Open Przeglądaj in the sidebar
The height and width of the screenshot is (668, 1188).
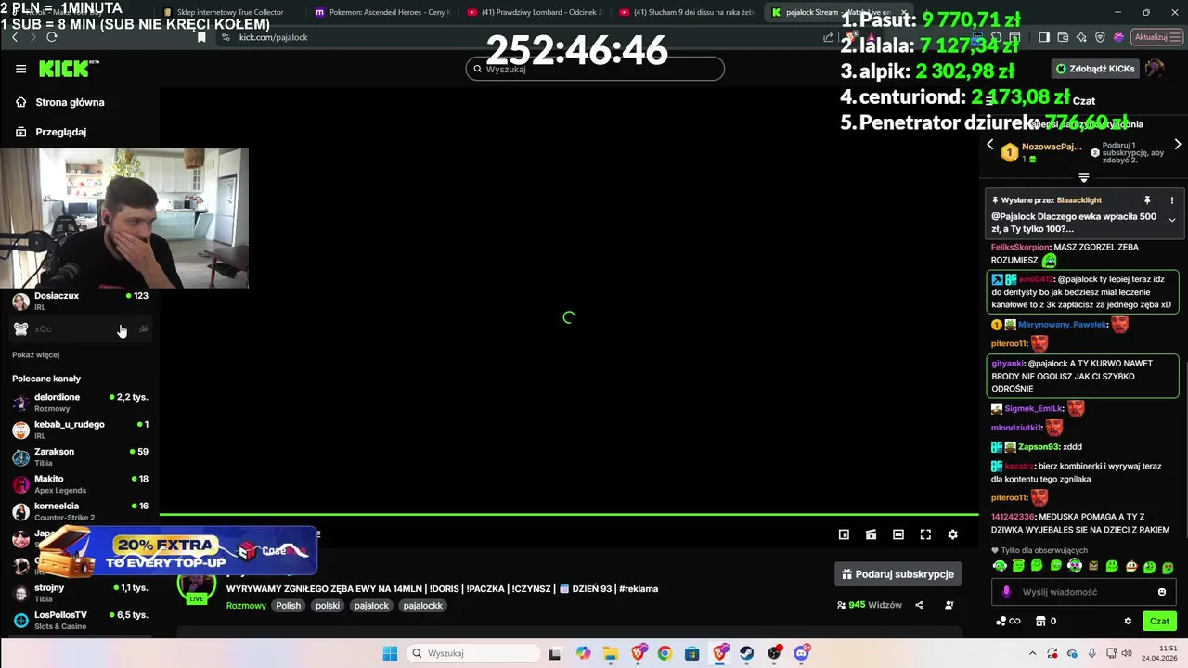[x=60, y=132]
